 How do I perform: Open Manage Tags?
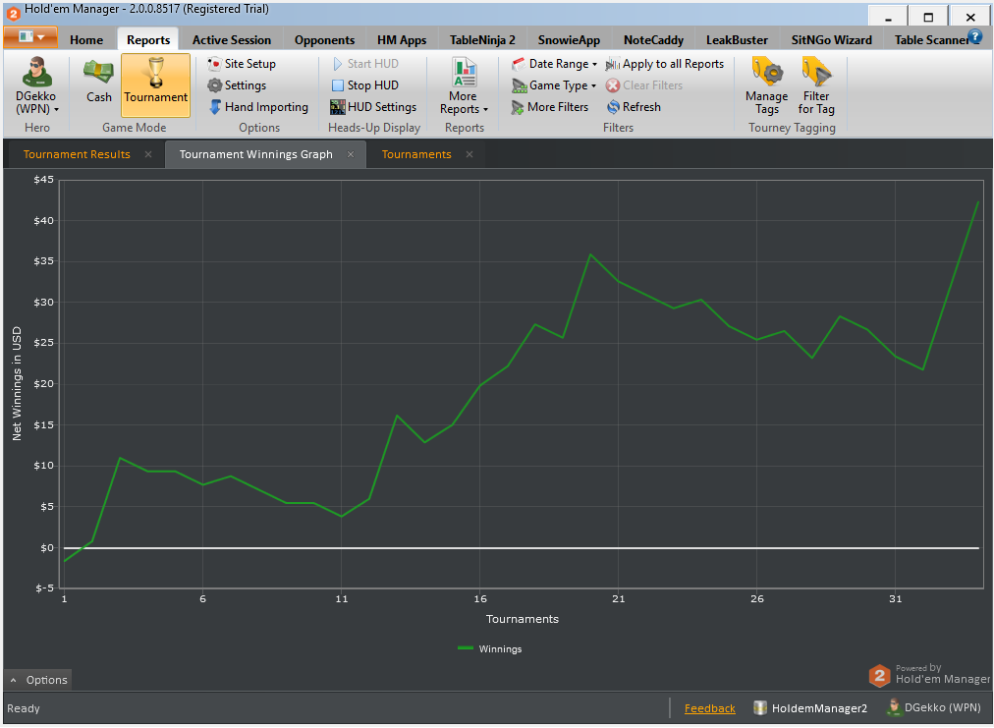pyautogui.click(x=766, y=85)
